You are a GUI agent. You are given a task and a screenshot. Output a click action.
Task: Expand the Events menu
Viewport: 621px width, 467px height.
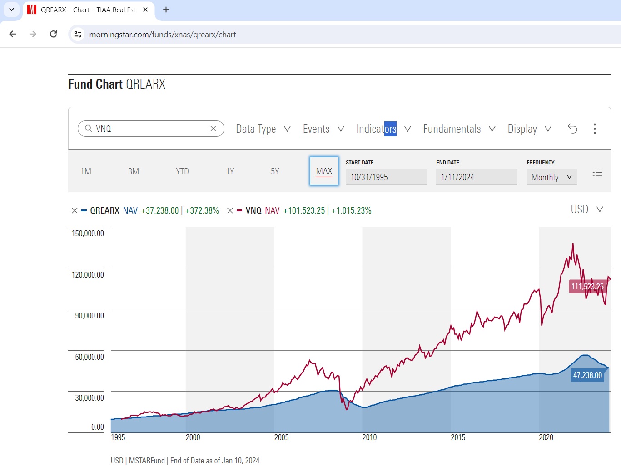pos(323,129)
